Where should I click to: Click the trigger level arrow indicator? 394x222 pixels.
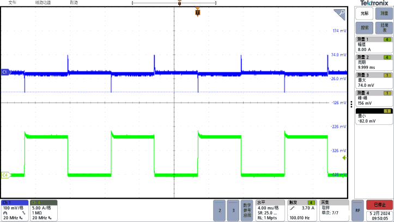point(345,158)
